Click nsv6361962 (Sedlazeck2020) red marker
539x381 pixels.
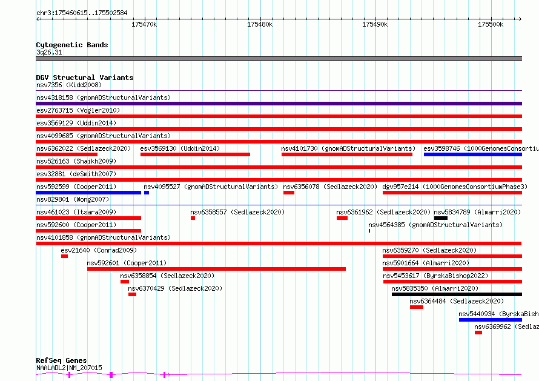pyautogui.click(x=342, y=218)
